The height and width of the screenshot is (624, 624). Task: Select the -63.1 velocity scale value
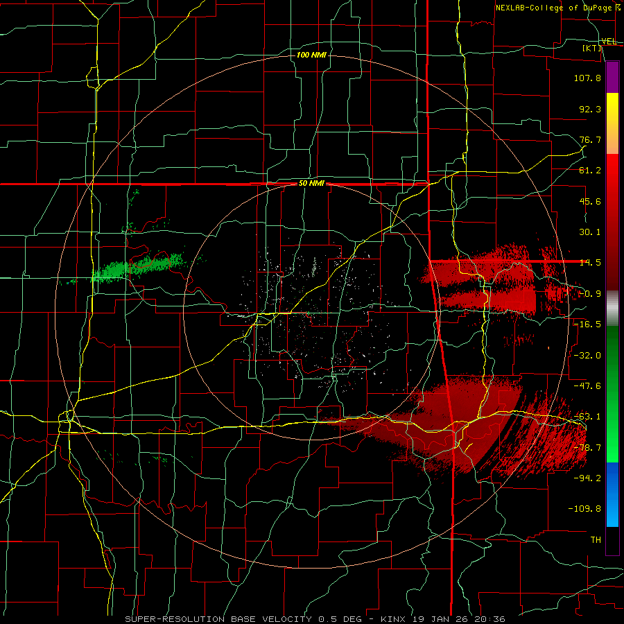587,417
